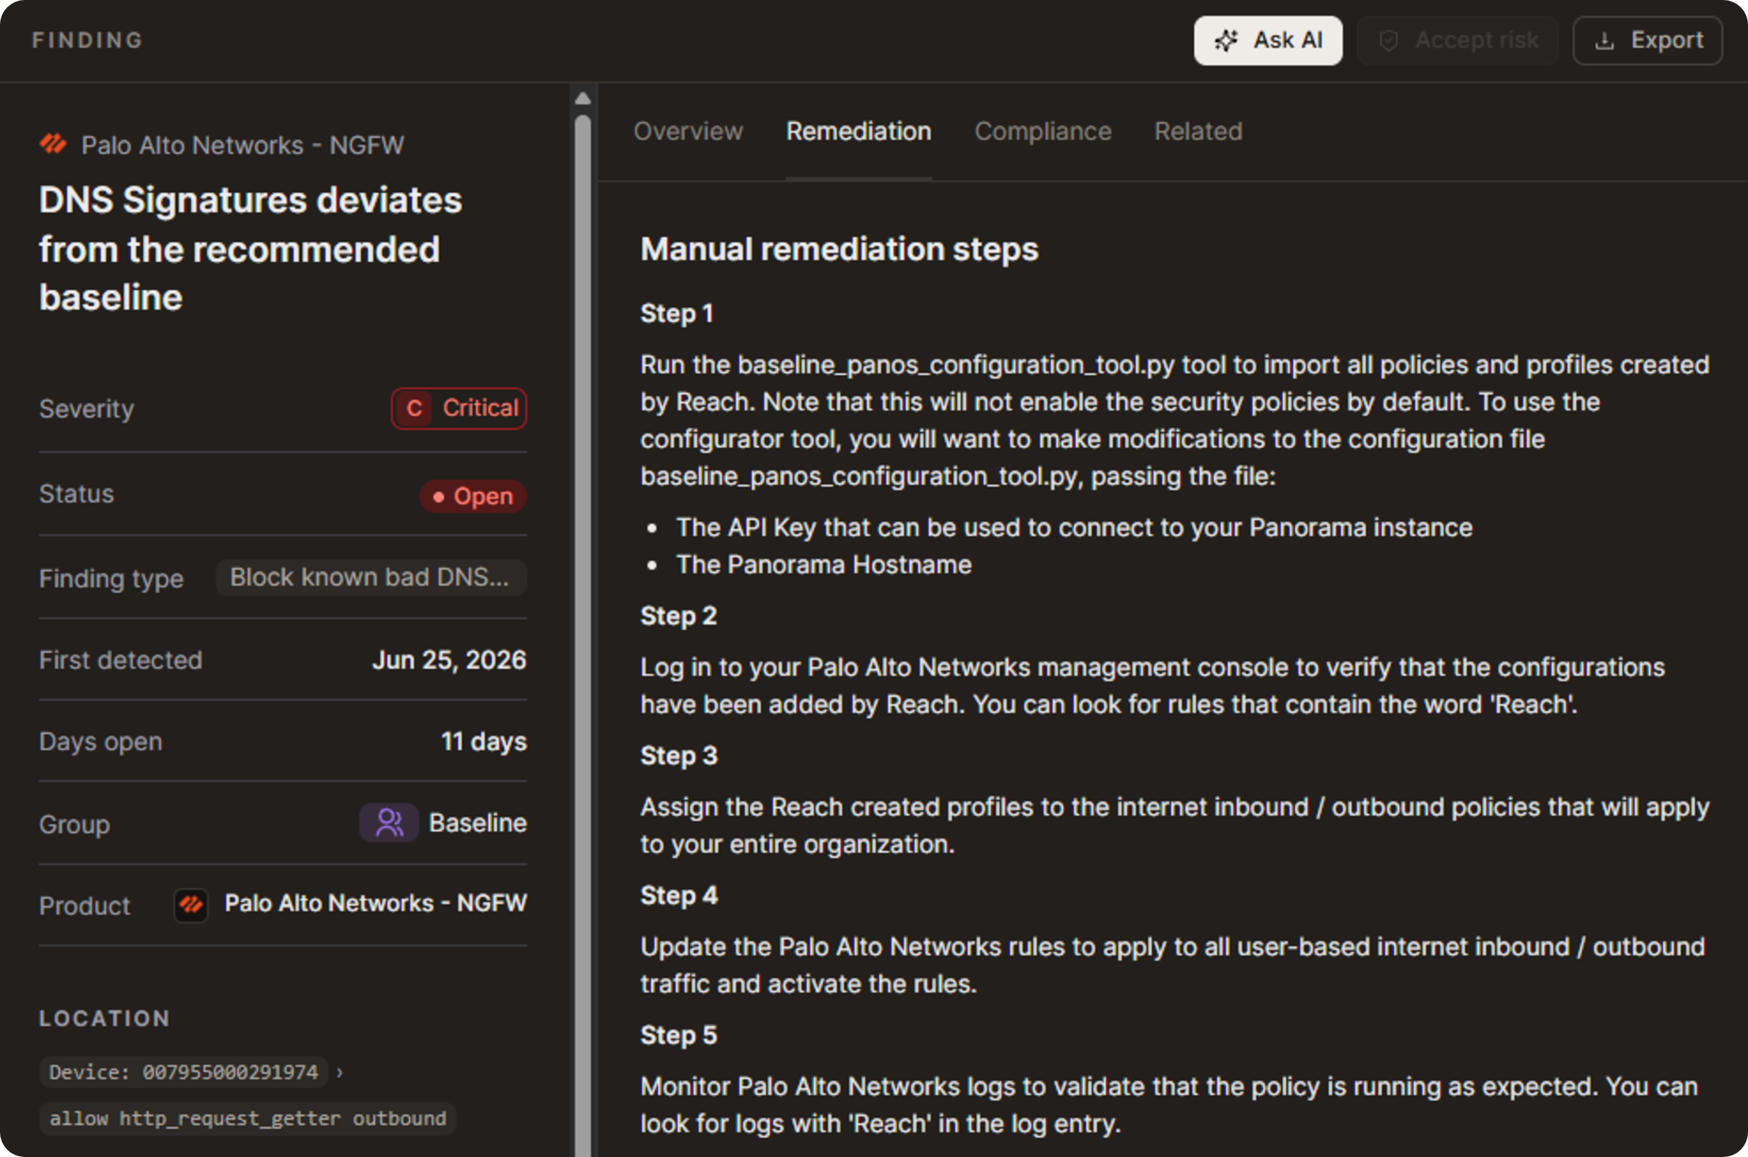Export the finding
1748x1157 pixels.
1648,41
